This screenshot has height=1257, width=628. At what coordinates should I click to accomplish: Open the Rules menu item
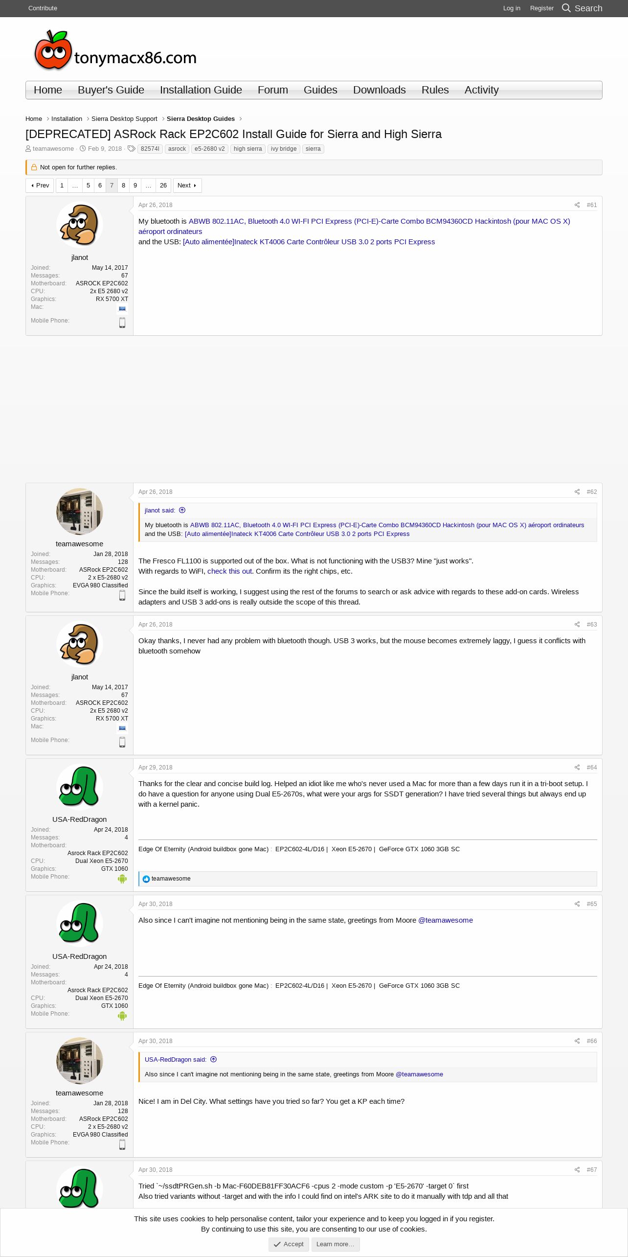click(435, 90)
